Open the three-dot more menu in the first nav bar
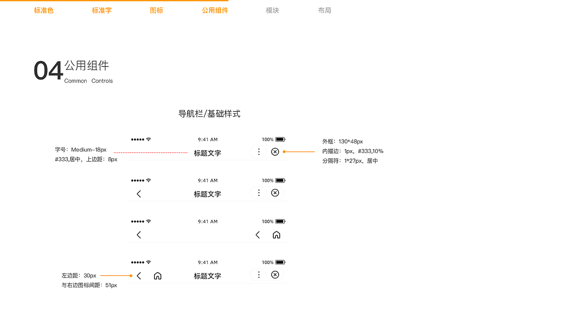The height and width of the screenshot is (326, 580). pos(259,152)
